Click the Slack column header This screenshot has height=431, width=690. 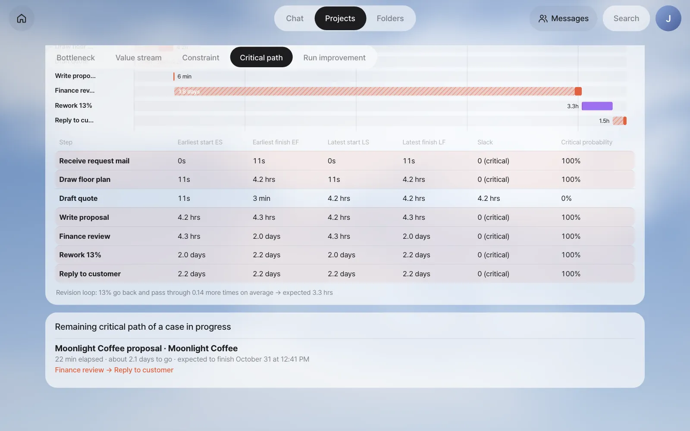click(x=485, y=142)
